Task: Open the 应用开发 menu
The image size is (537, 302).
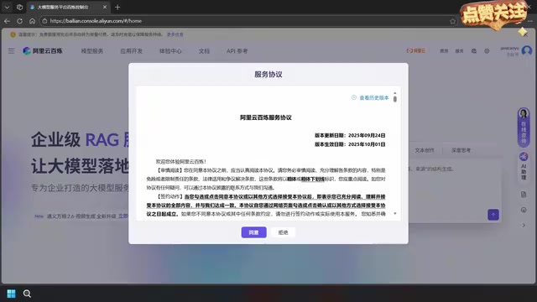Action: pyautogui.click(x=131, y=50)
